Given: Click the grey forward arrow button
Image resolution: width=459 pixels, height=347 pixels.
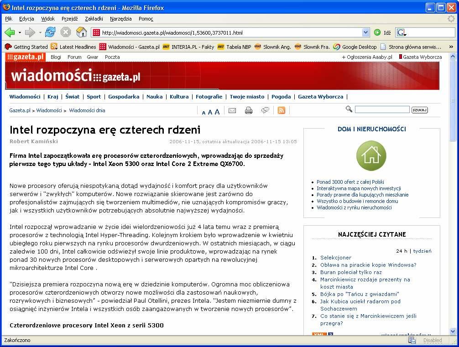Looking at the screenshot, I should 30,32.
